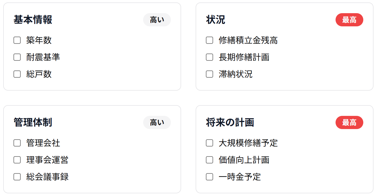The height and width of the screenshot is (196, 377).
Task: Click the 管理体制 card heading
Action: [33, 123]
